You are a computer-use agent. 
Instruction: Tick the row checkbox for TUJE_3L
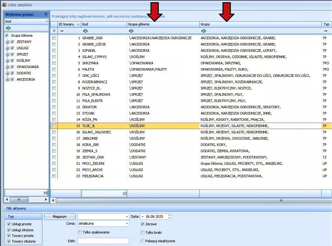[x=54, y=126]
